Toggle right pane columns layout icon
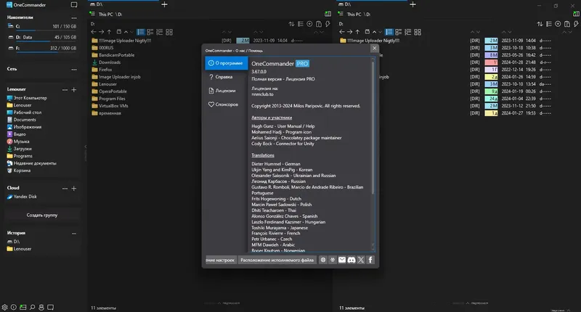Image resolution: width=581 pixels, height=312 pixels. pyautogui.click(x=576, y=14)
